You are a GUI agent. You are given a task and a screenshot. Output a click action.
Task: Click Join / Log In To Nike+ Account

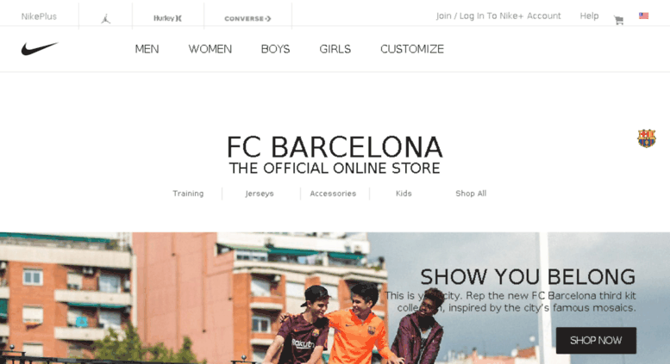pos(498,15)
